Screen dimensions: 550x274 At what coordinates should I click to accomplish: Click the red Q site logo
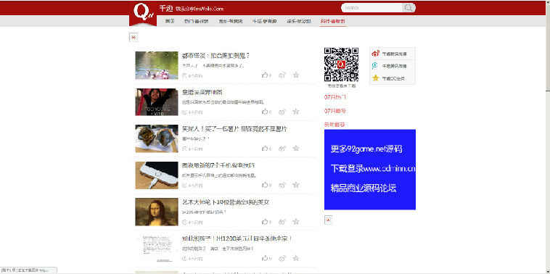click(143, 13)
